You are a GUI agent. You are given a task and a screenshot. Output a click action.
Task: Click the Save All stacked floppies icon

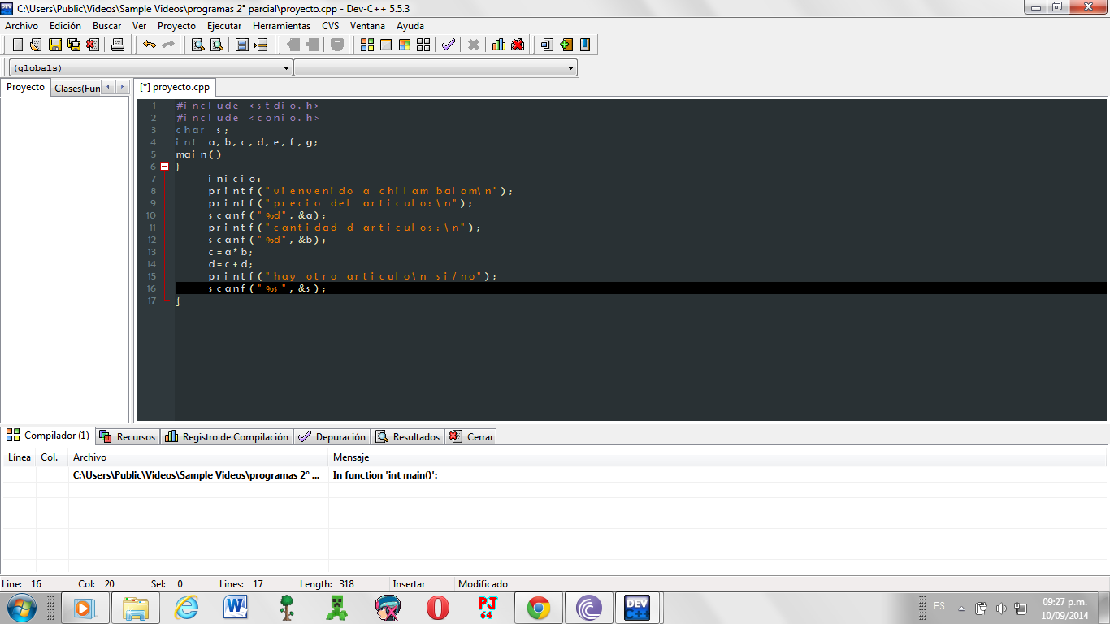coord(74,45)
